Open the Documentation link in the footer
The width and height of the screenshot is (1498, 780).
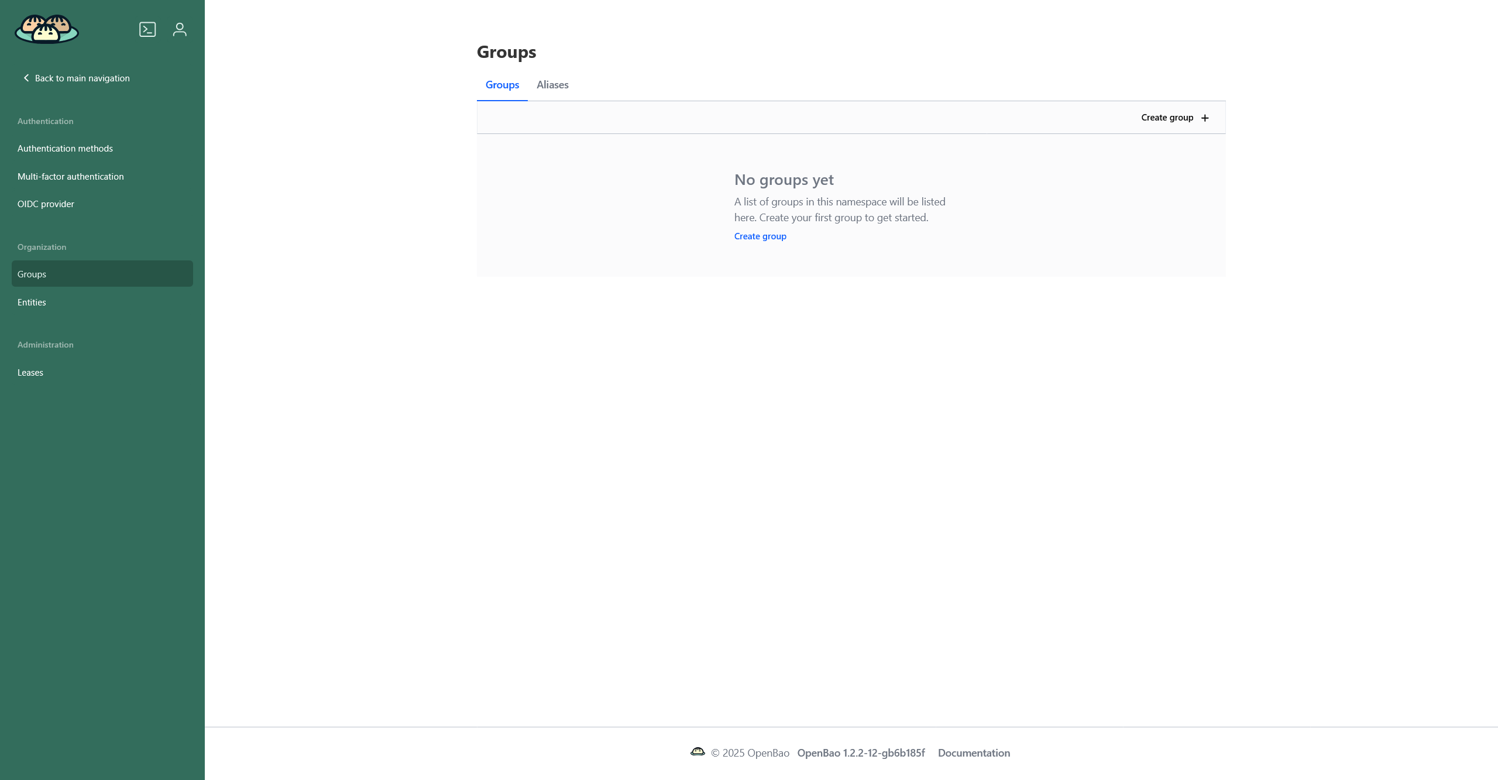click(x=974, y=752)
